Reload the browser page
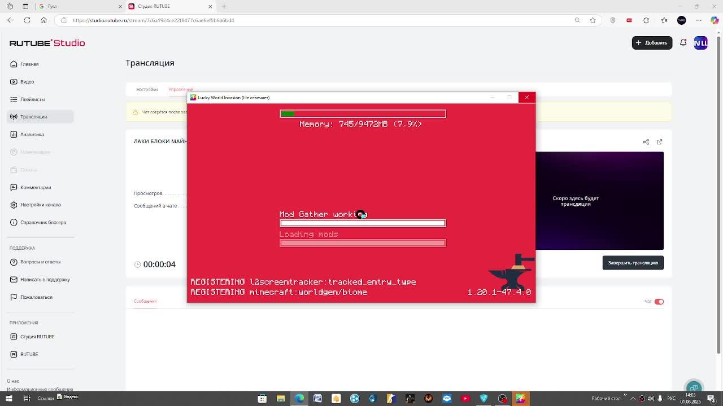 tap(27, 20)
